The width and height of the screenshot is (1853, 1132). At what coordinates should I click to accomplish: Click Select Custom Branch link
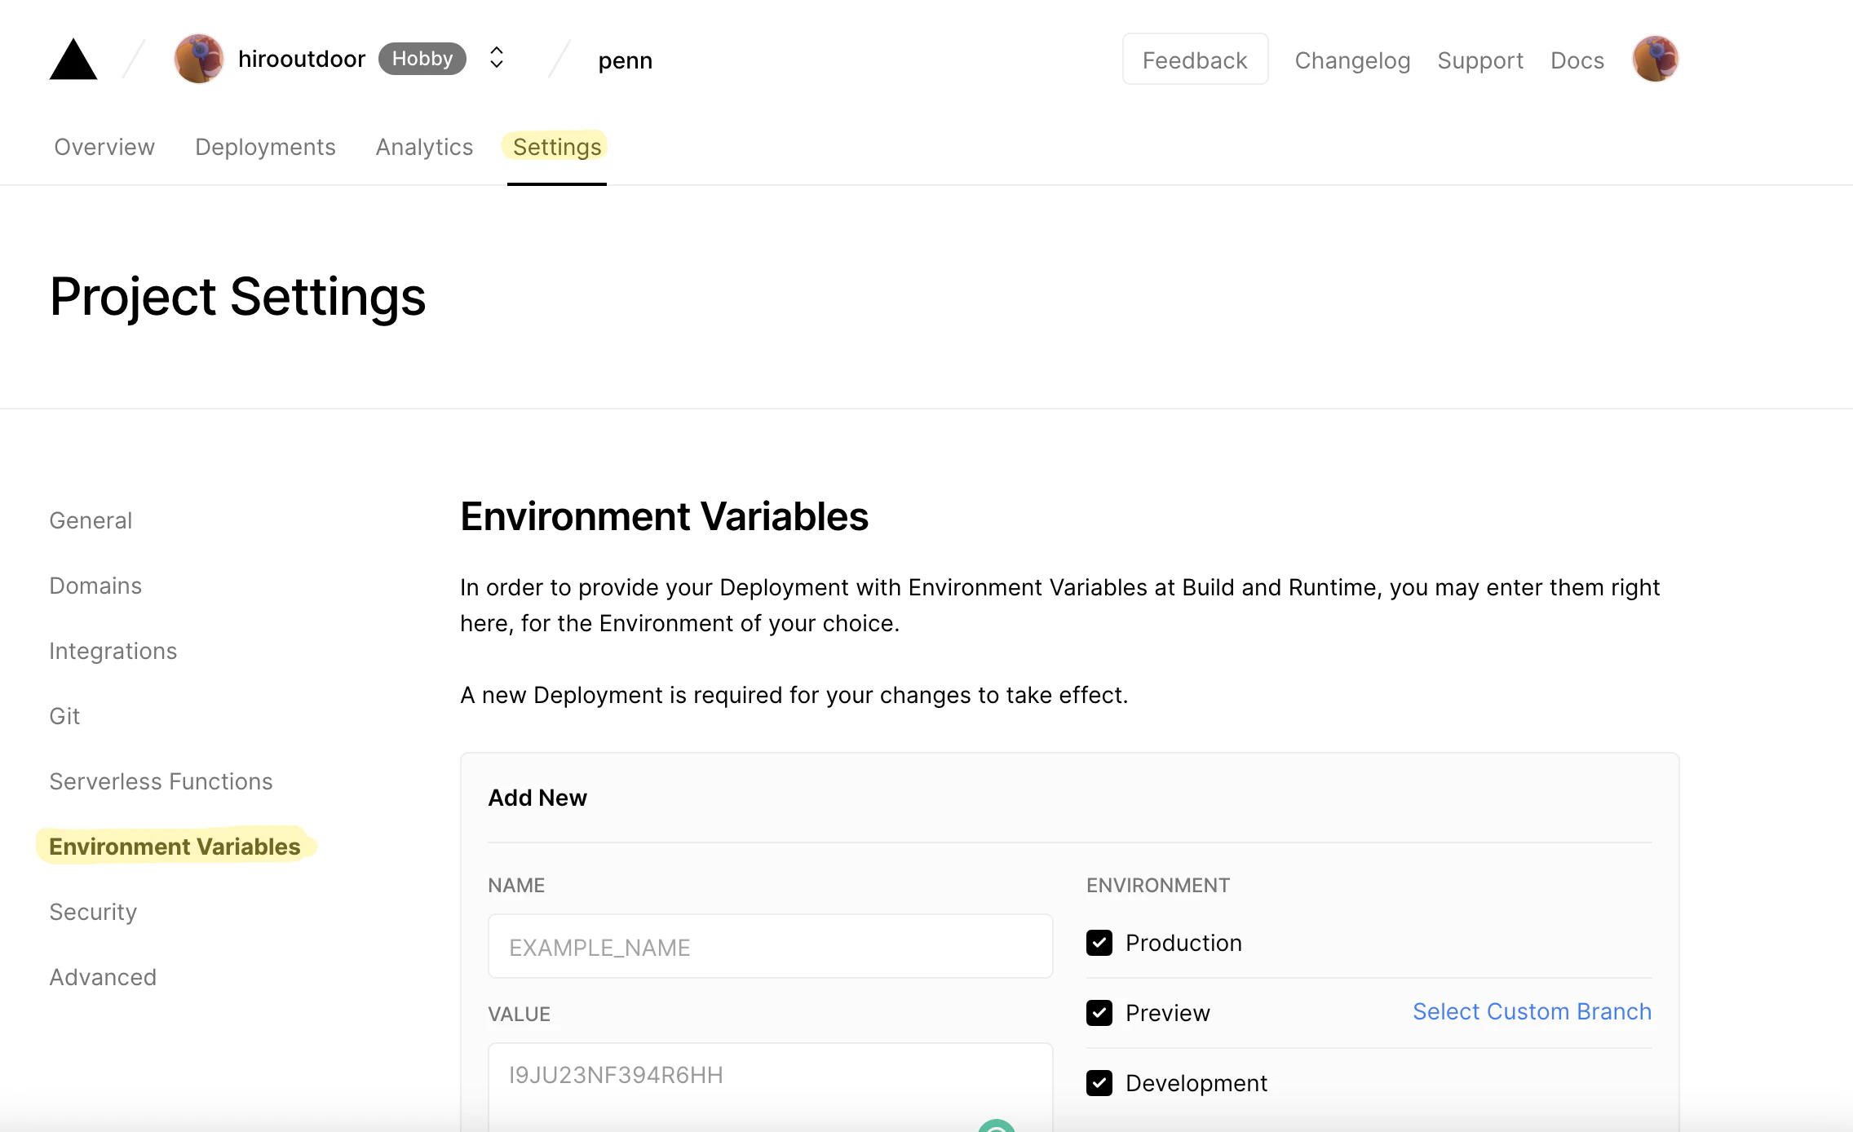pyautogui.click(x=1532, y=1011)
